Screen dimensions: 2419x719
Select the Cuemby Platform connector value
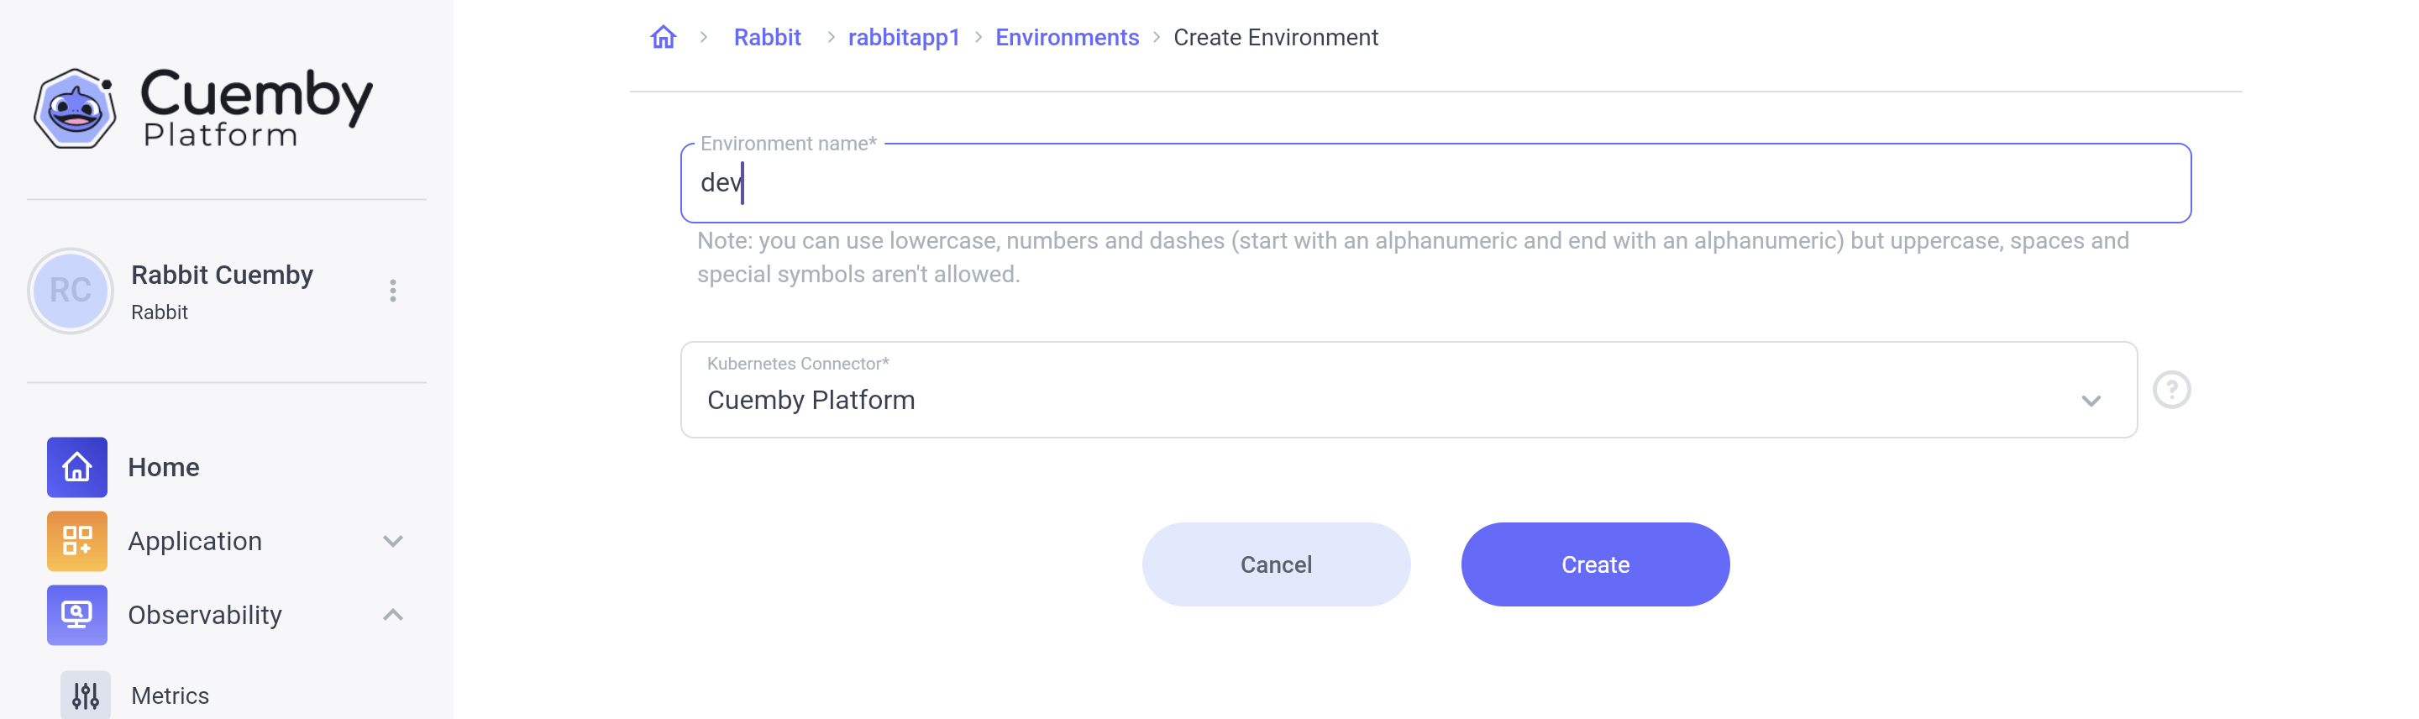[811, 399]
